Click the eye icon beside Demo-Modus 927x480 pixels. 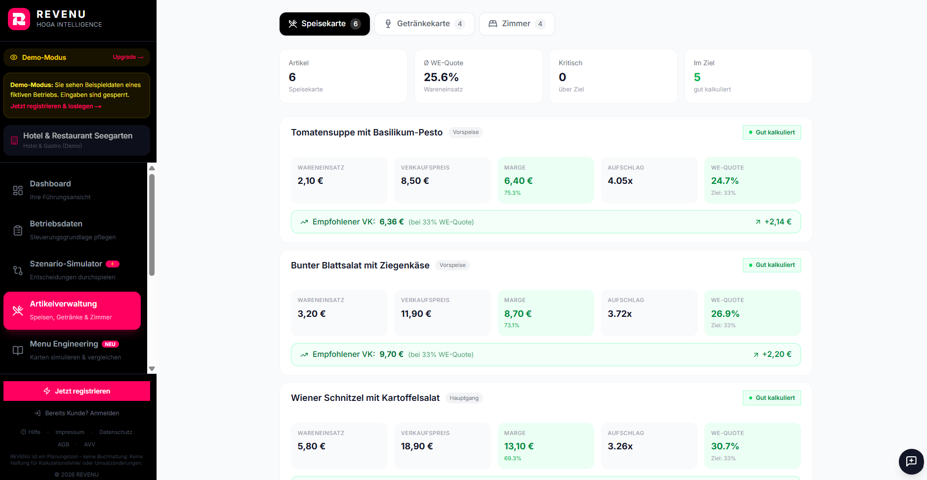click(14, 57)
